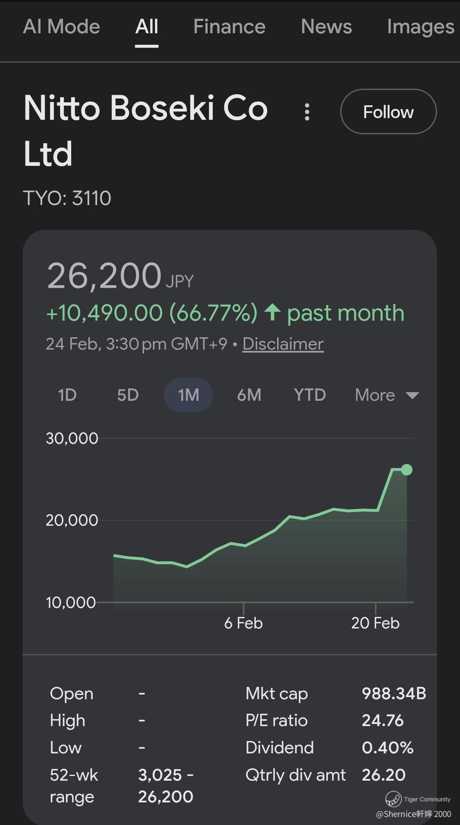Click the Nitto Boseki Co Ltd title
Screen dimensions: 460x825
[x=145, y=130]
